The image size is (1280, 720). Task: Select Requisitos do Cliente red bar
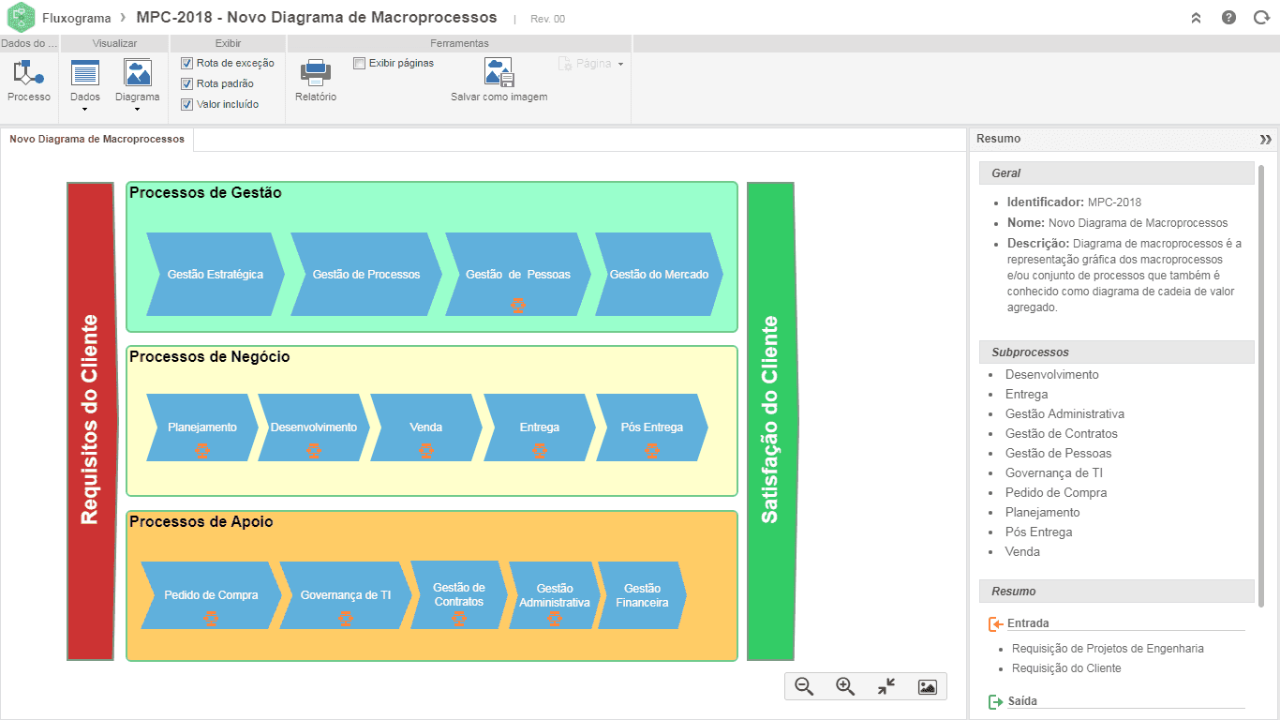pyautogui.click(x=91, y=421)
